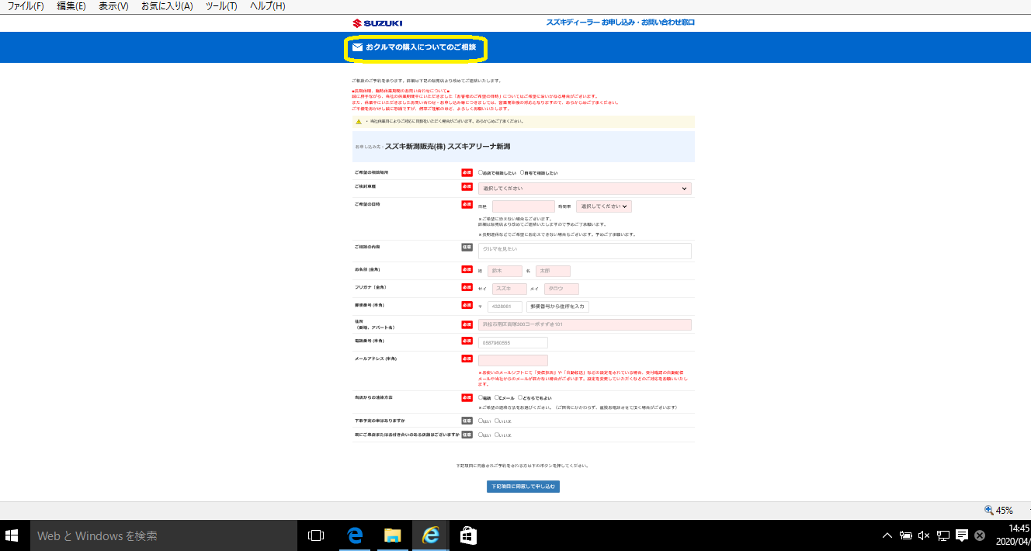Choose はい for existing dealer relationship question

coord(481,435)
